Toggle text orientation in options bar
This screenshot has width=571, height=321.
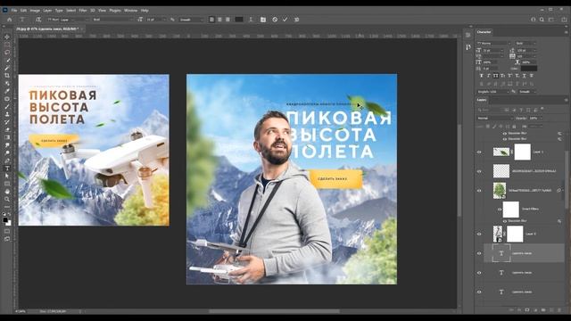click(38, 20)
